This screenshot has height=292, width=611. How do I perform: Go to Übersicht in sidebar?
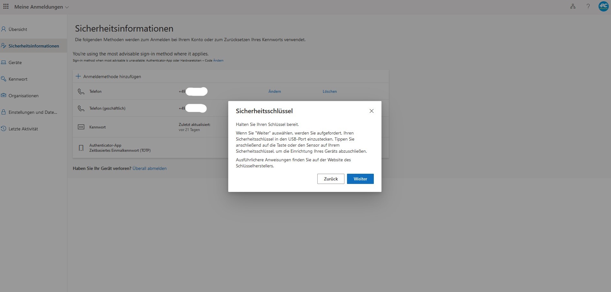pyautogui.click(x=18, y=29)
